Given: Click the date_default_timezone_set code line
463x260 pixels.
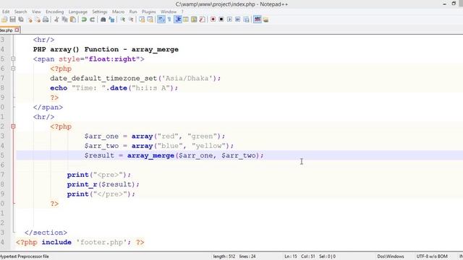Looking at the screenshot, I should (x=135, y=79).
